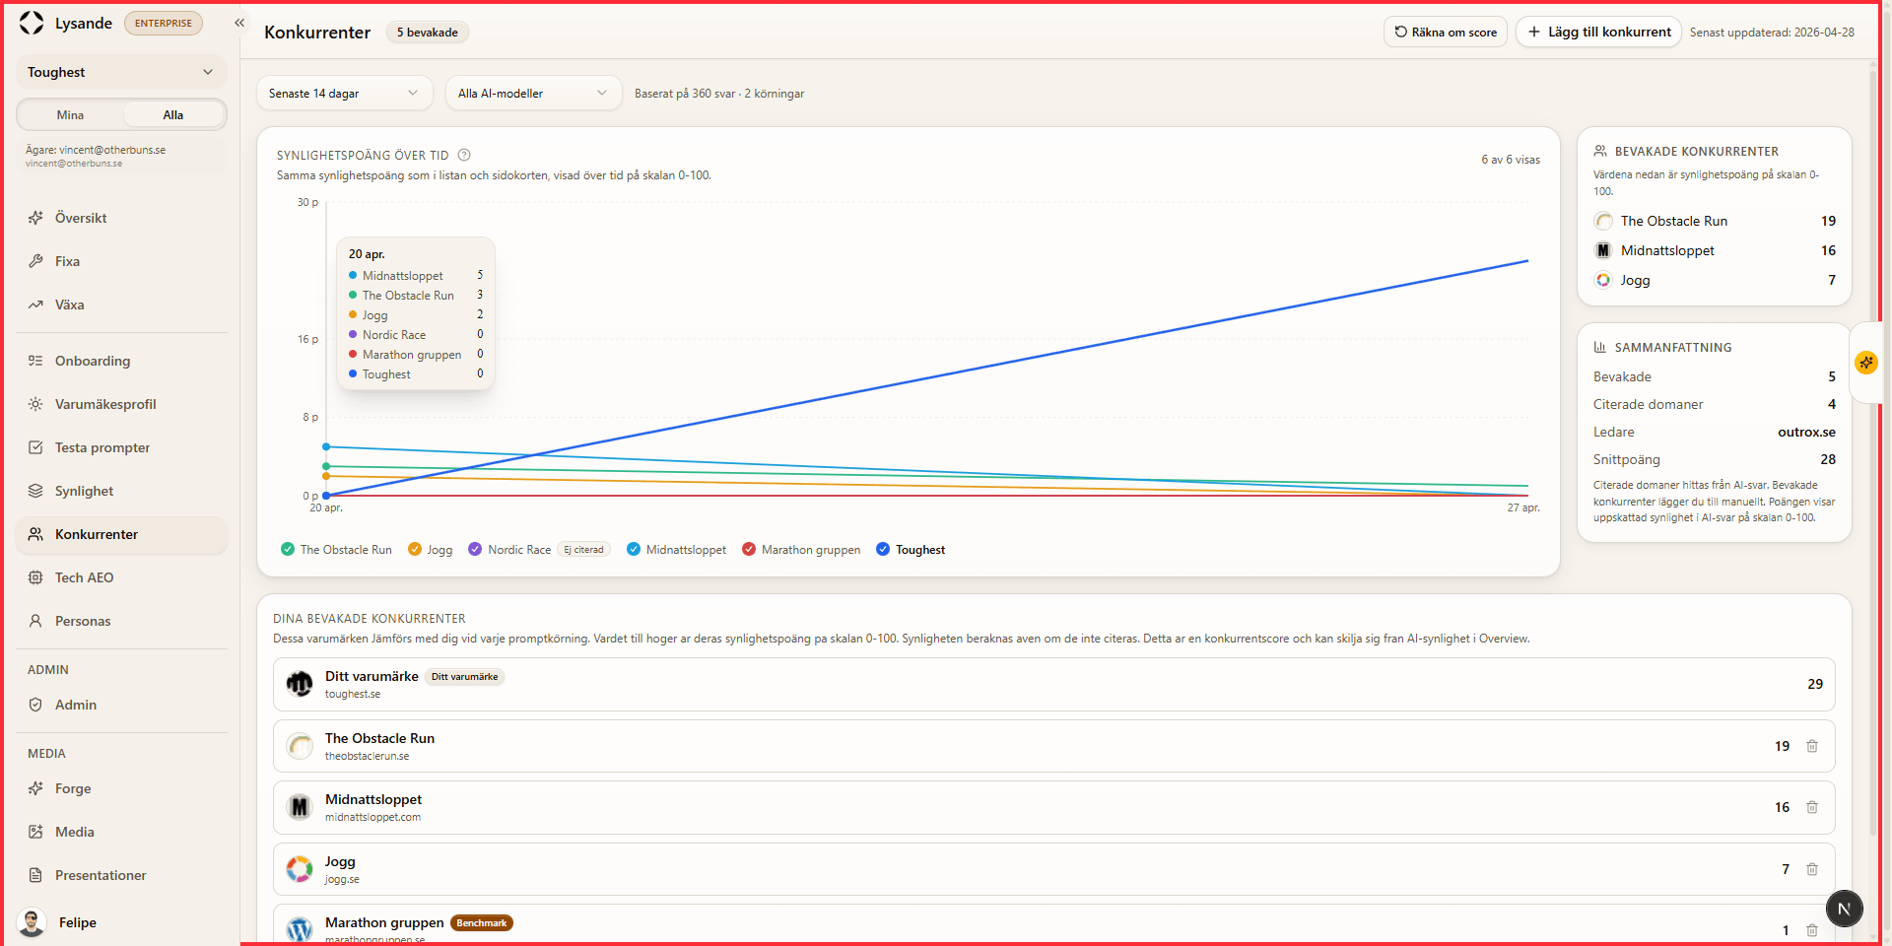The image size is (1892, 946).
Task: Toggle The Obstacle Run chart series
Action: coord(336,550)
